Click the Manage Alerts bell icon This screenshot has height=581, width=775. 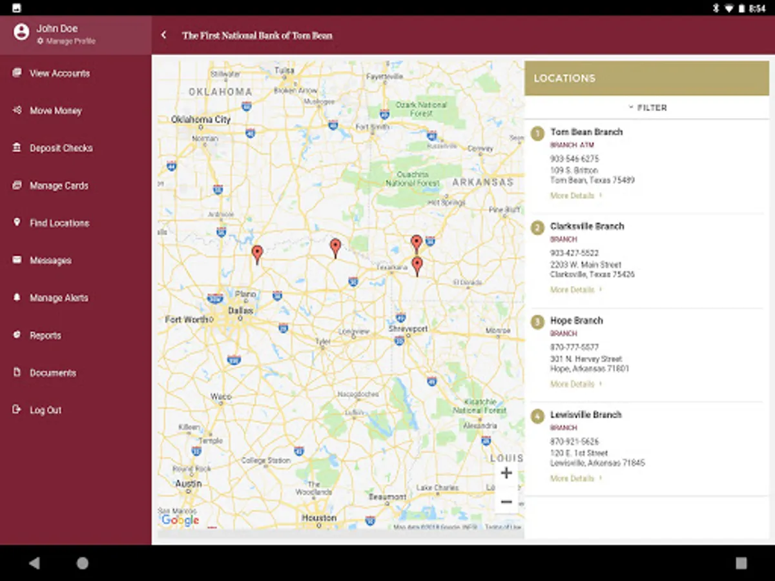[17, 298]
